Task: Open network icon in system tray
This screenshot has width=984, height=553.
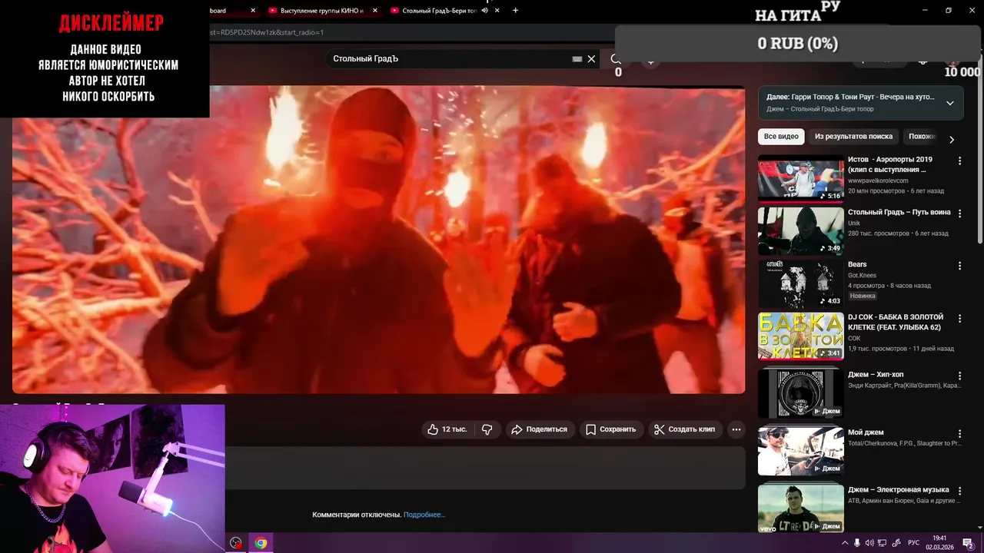Action: click(x=883, y=543)
